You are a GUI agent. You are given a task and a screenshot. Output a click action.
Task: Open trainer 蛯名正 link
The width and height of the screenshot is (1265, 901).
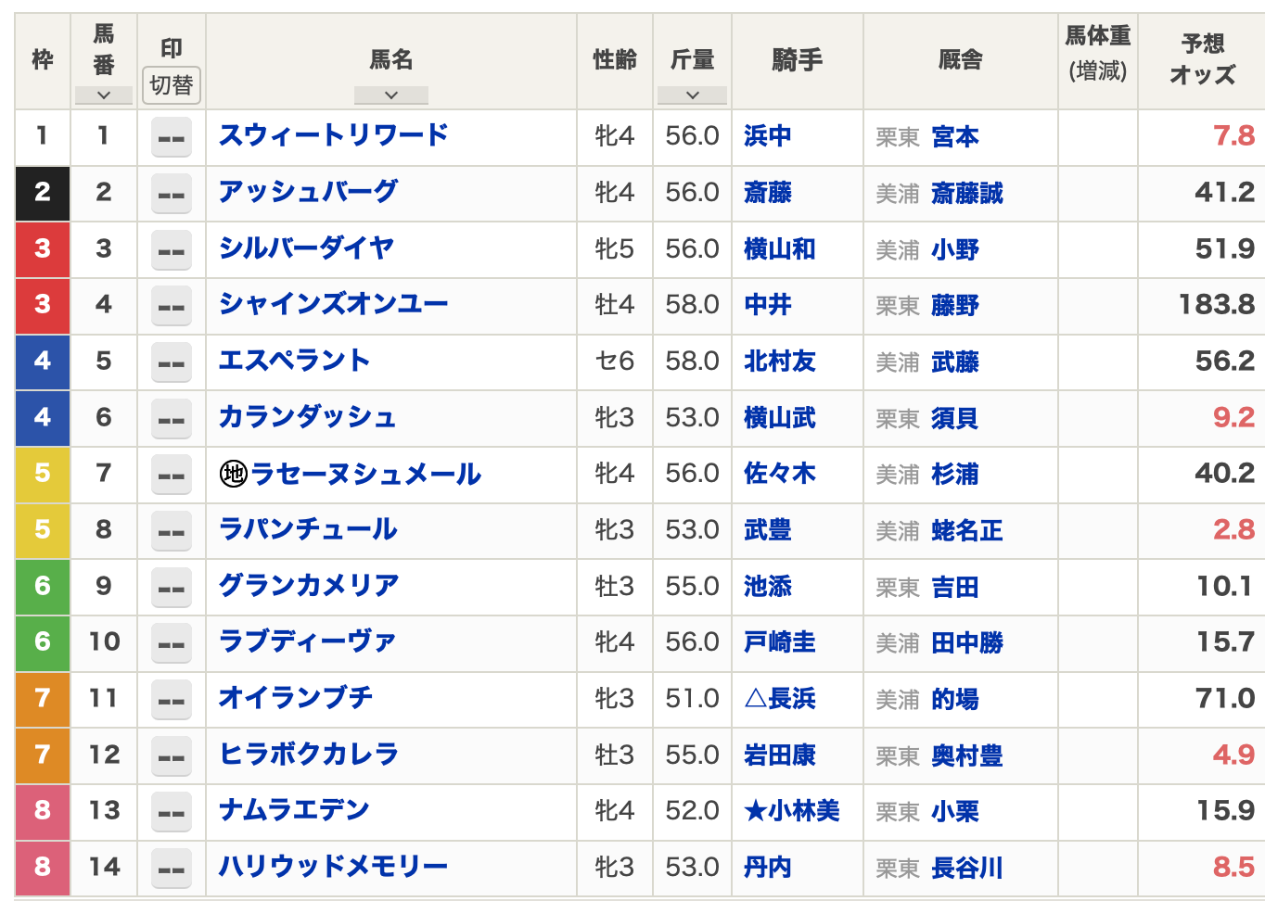[966, 531]
